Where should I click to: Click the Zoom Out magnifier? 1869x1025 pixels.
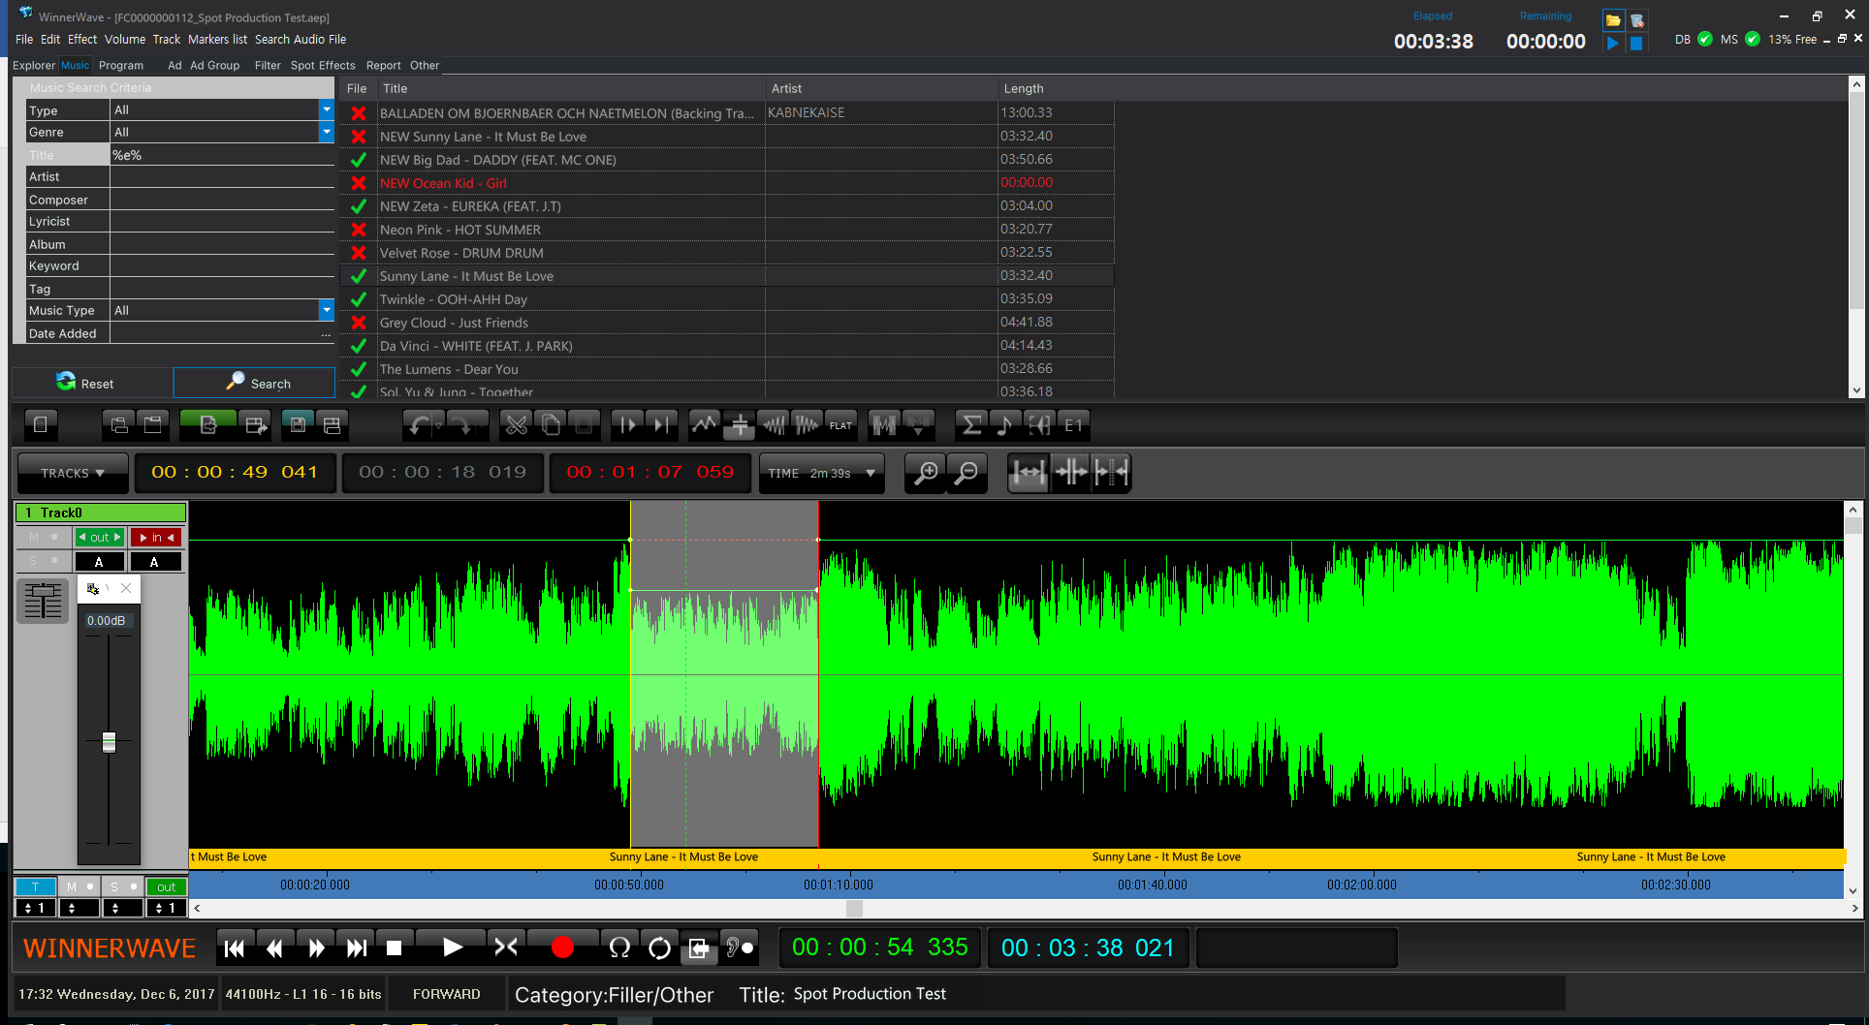(x=966, y=473)
